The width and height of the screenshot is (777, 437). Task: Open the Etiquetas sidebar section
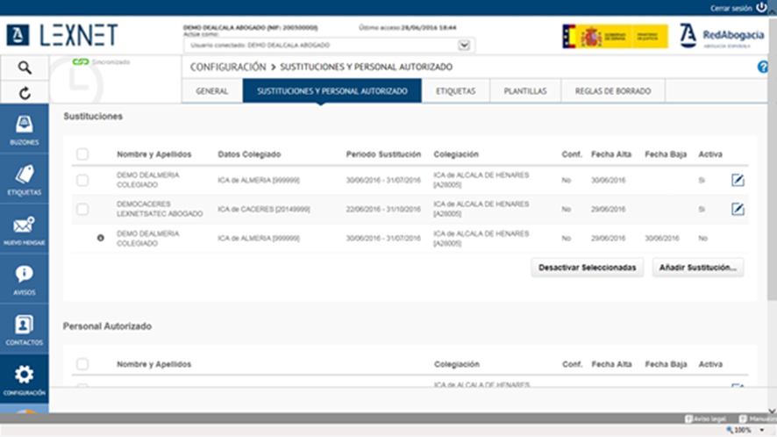pos(25,179)
